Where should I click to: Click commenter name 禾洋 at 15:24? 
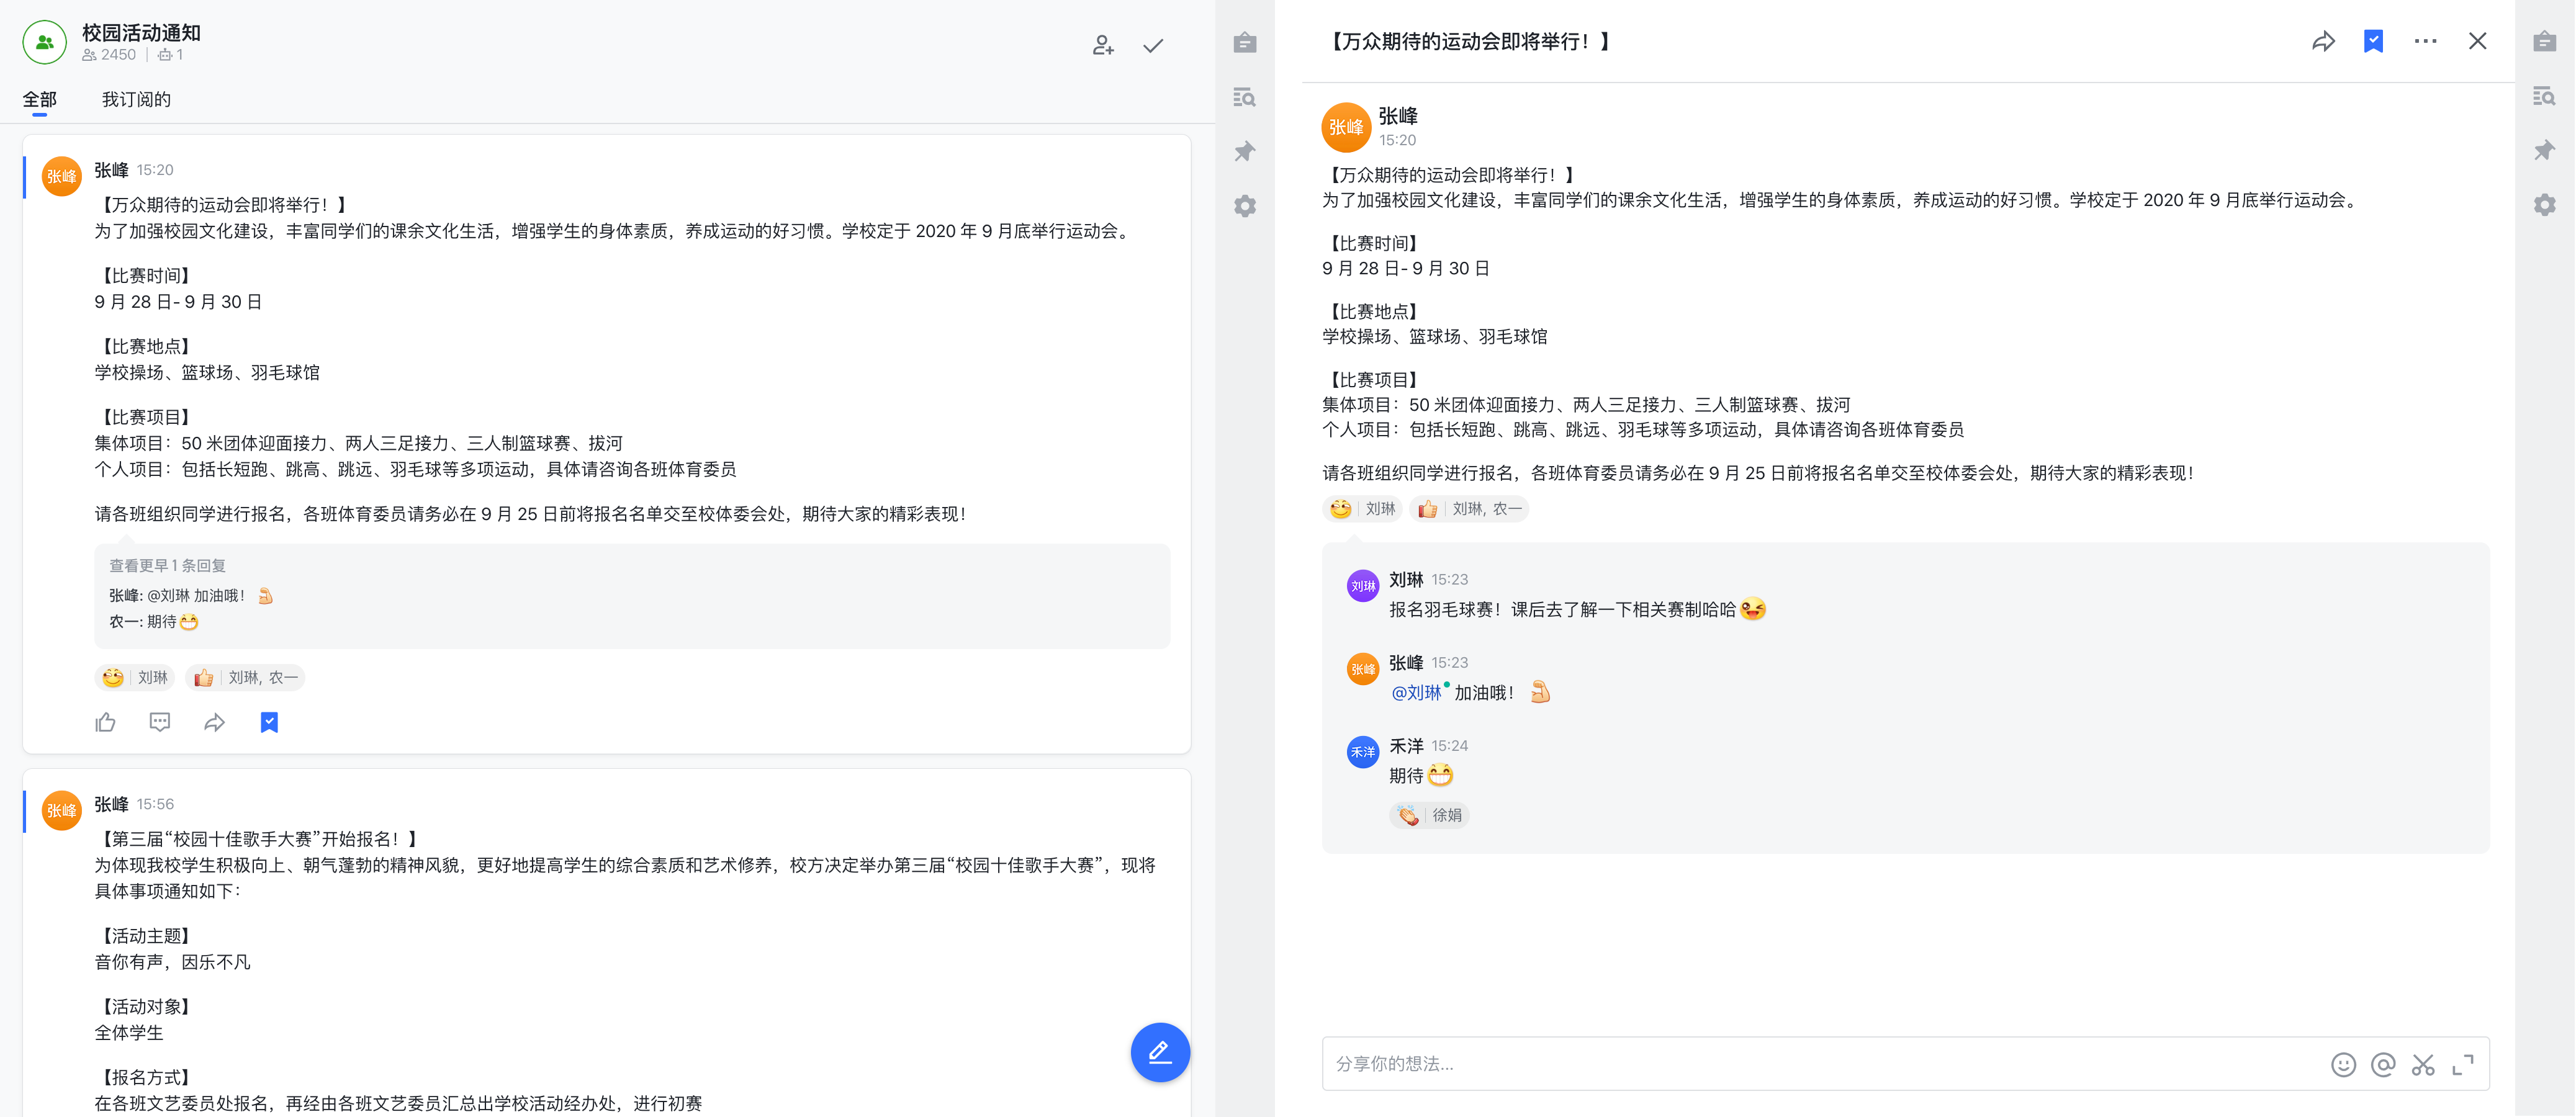[1405, 745]
